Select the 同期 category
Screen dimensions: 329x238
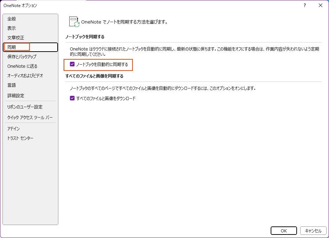[x=31, y=47]
